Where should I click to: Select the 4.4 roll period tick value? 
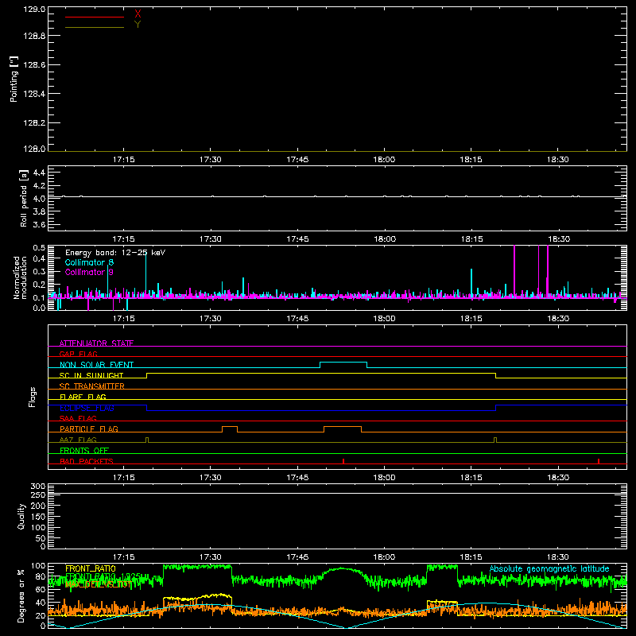pos(39,173)
